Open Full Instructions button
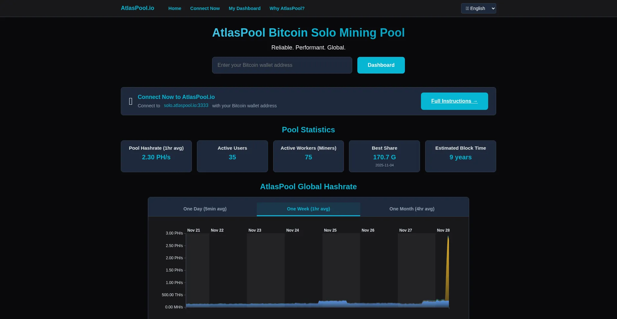This screenshot has height=319, width=617. click(x=454, y=101)
